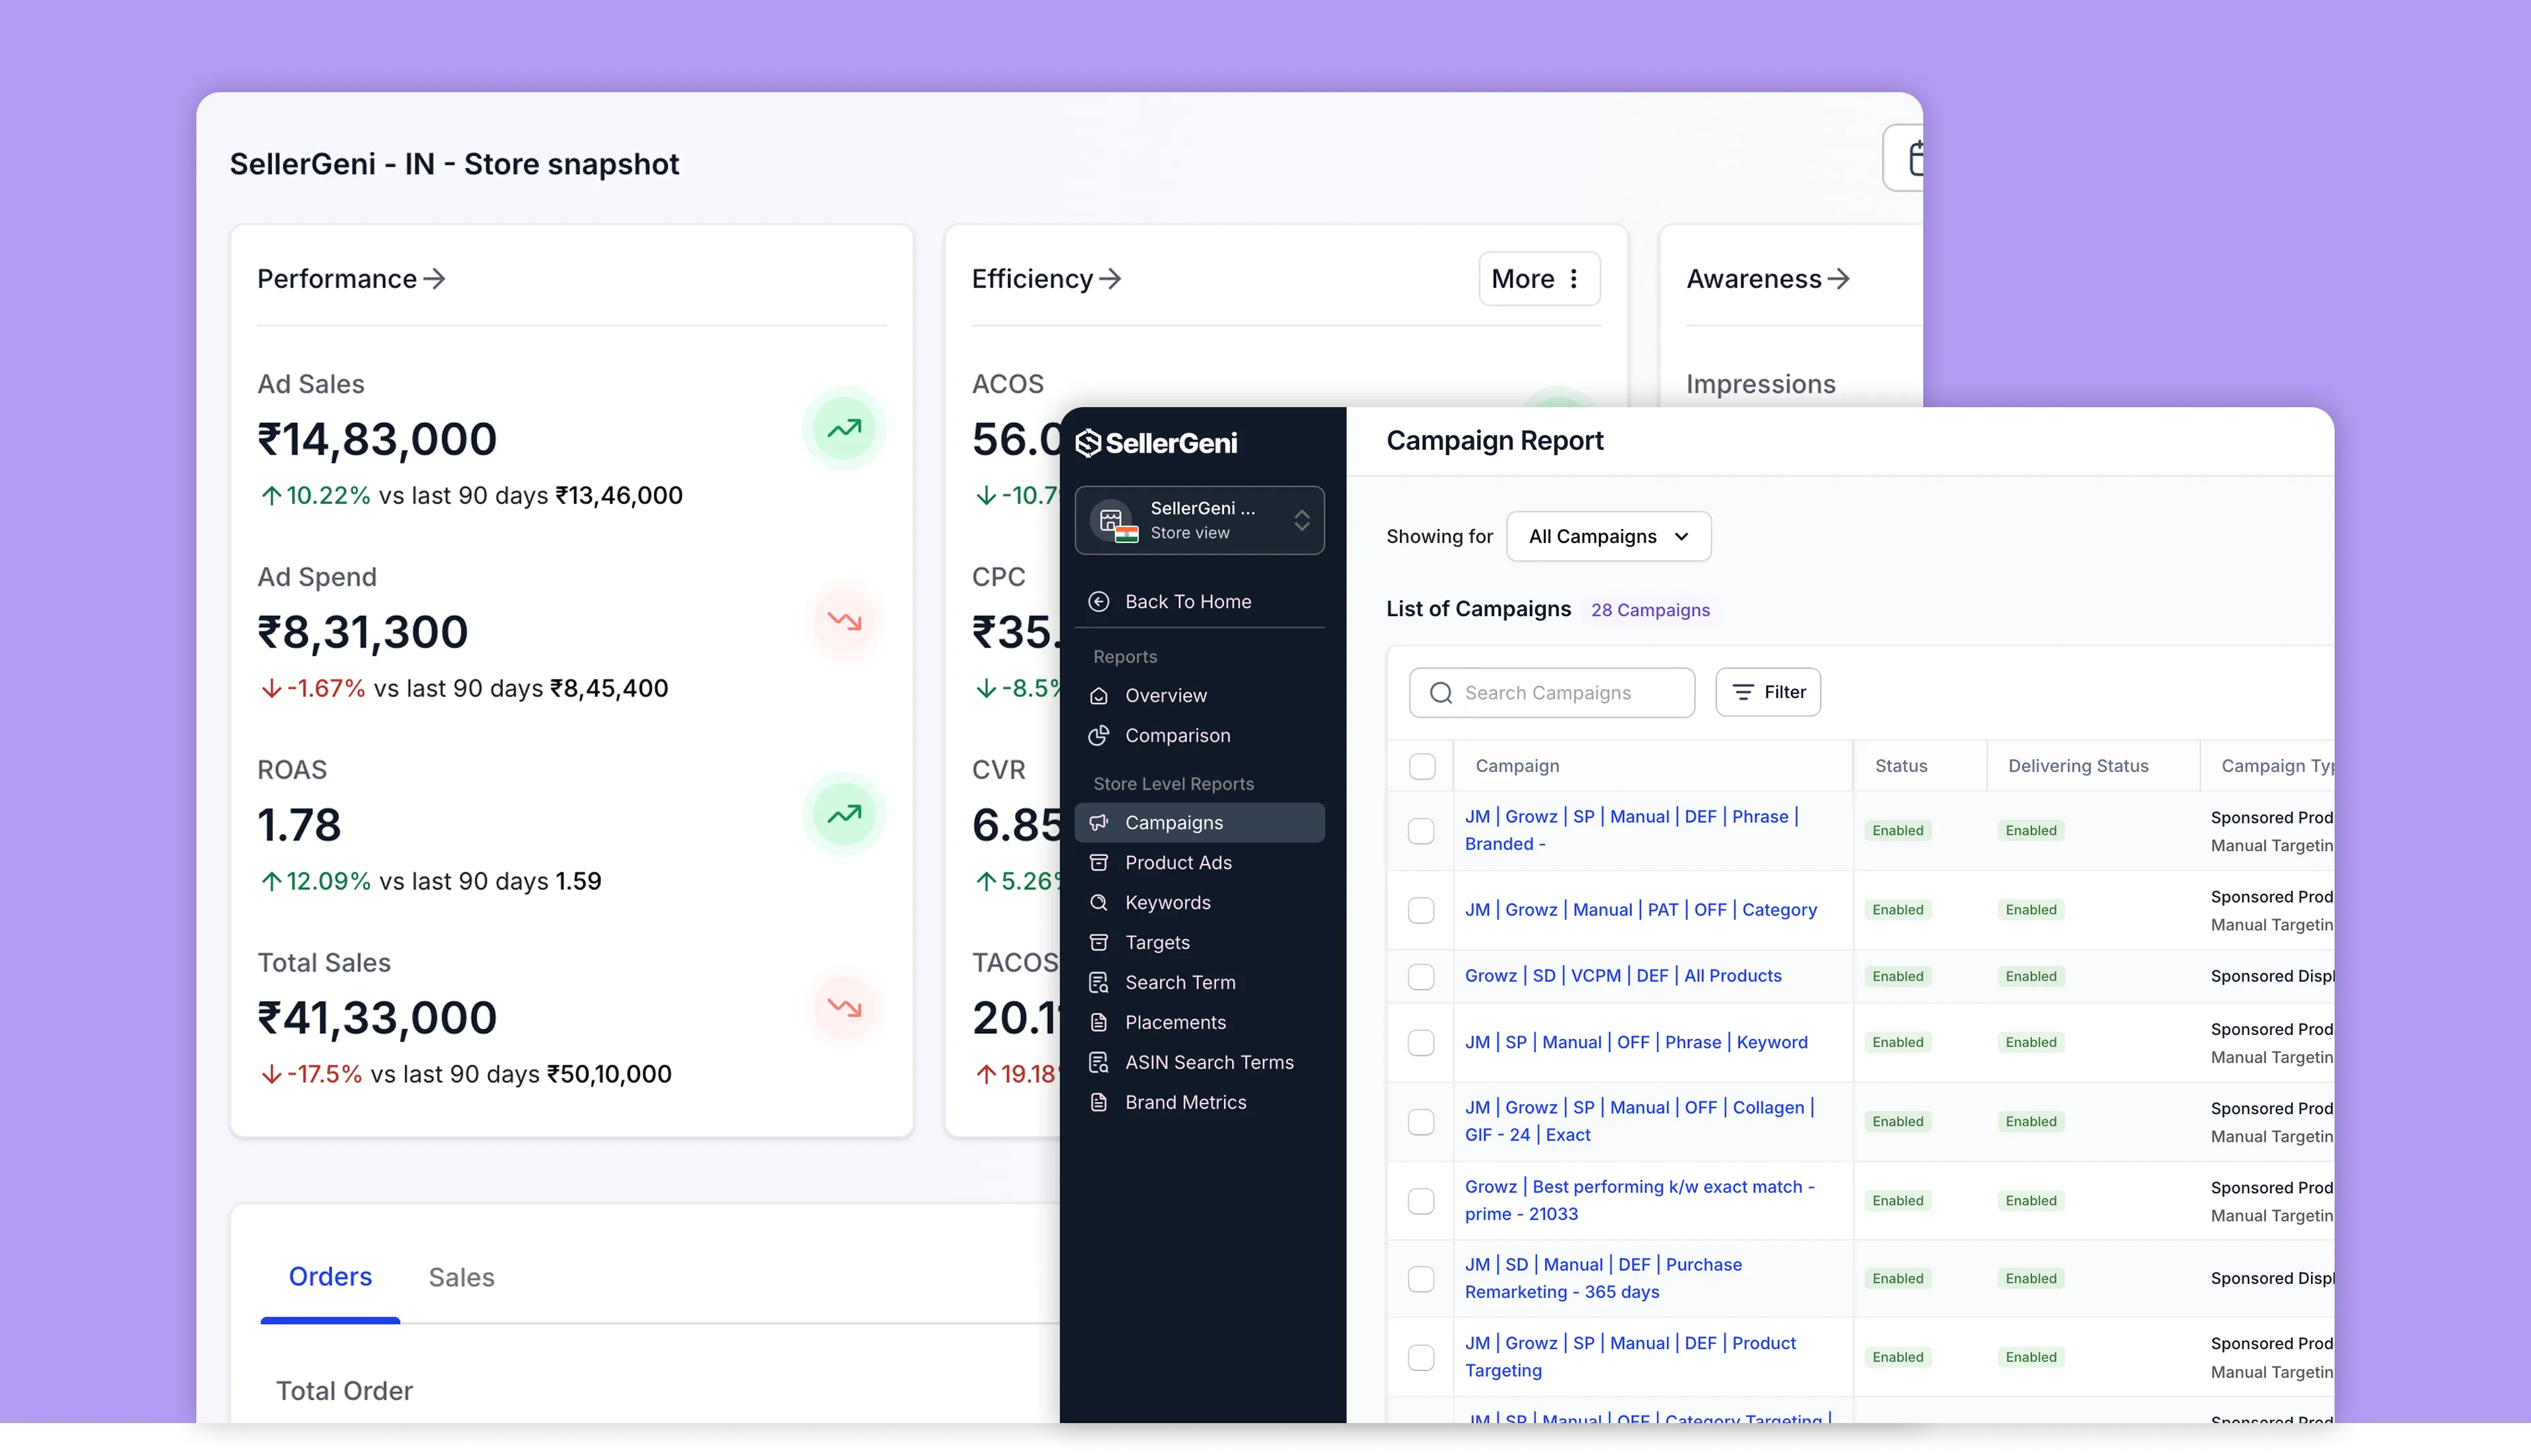
Task: Click the Placements document icon
Action: coord(1099,1023)
